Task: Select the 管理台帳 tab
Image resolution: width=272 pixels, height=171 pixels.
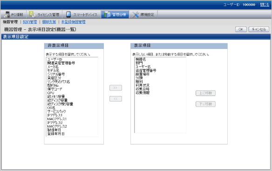Action: pyautogui.click(x=115, y=14)
